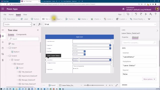Open the user profile picture
This screenshot has height=90, width=160.
pos(157,9)
